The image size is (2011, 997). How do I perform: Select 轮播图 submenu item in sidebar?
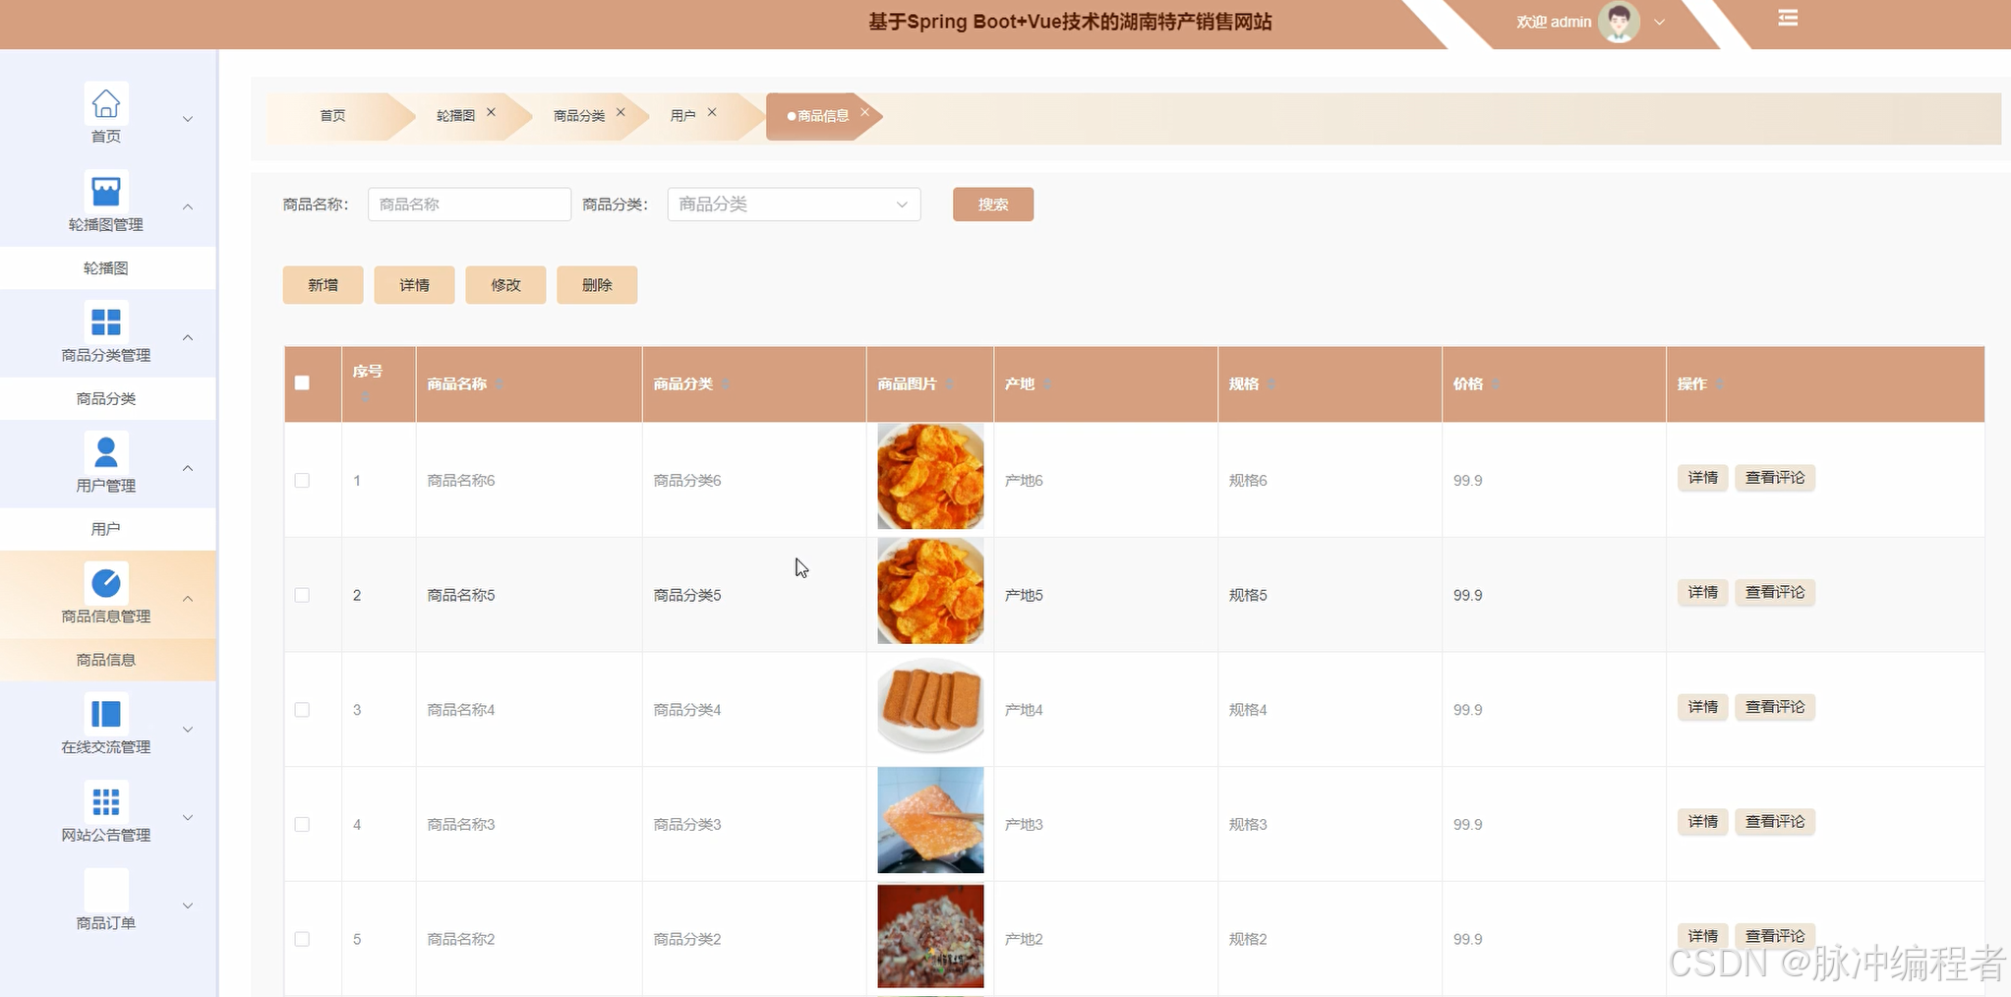pos(107,268)
